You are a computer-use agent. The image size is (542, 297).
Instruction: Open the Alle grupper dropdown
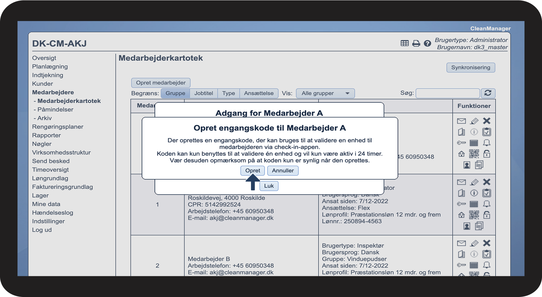(x=325, y=93)
